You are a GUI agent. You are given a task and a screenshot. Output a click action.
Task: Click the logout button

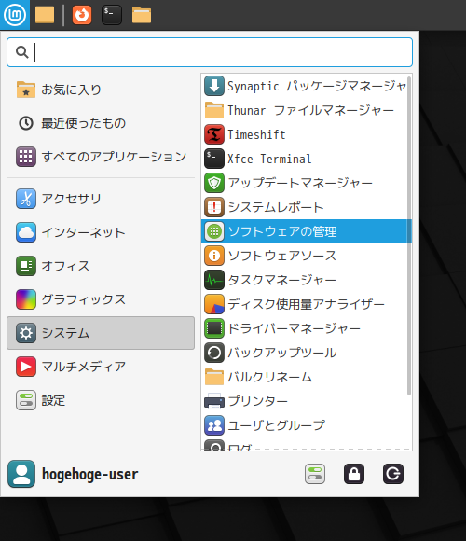[x=393, y=474]
